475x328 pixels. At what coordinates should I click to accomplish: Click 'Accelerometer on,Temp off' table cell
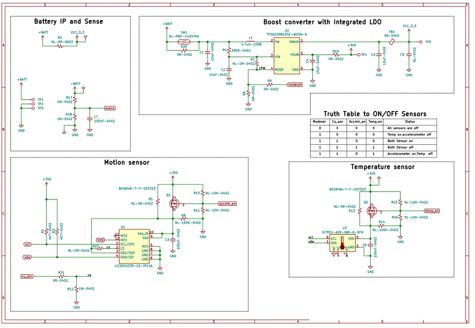410,154
